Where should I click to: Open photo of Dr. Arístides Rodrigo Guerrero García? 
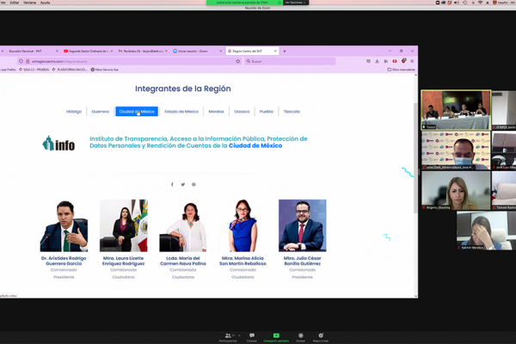click(64, 225)
